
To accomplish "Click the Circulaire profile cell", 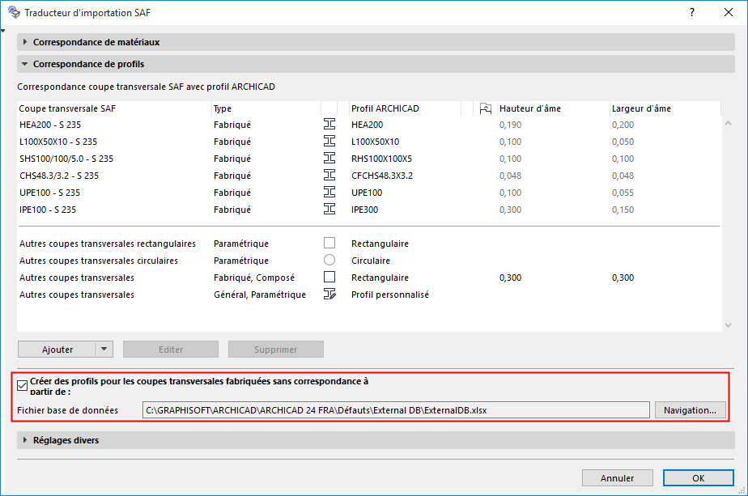I will pos(371,261).
